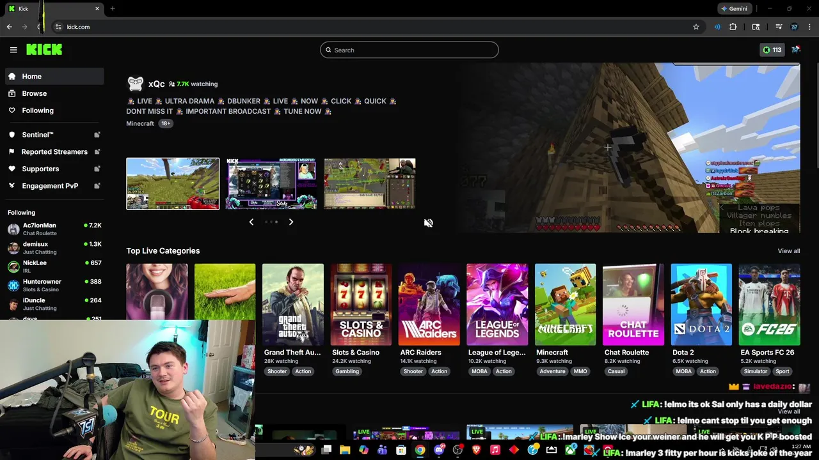Screen dimensions: 819x460
Task: Click the Casual tag under Chat Roulette
Action: [x=616, y=371]
